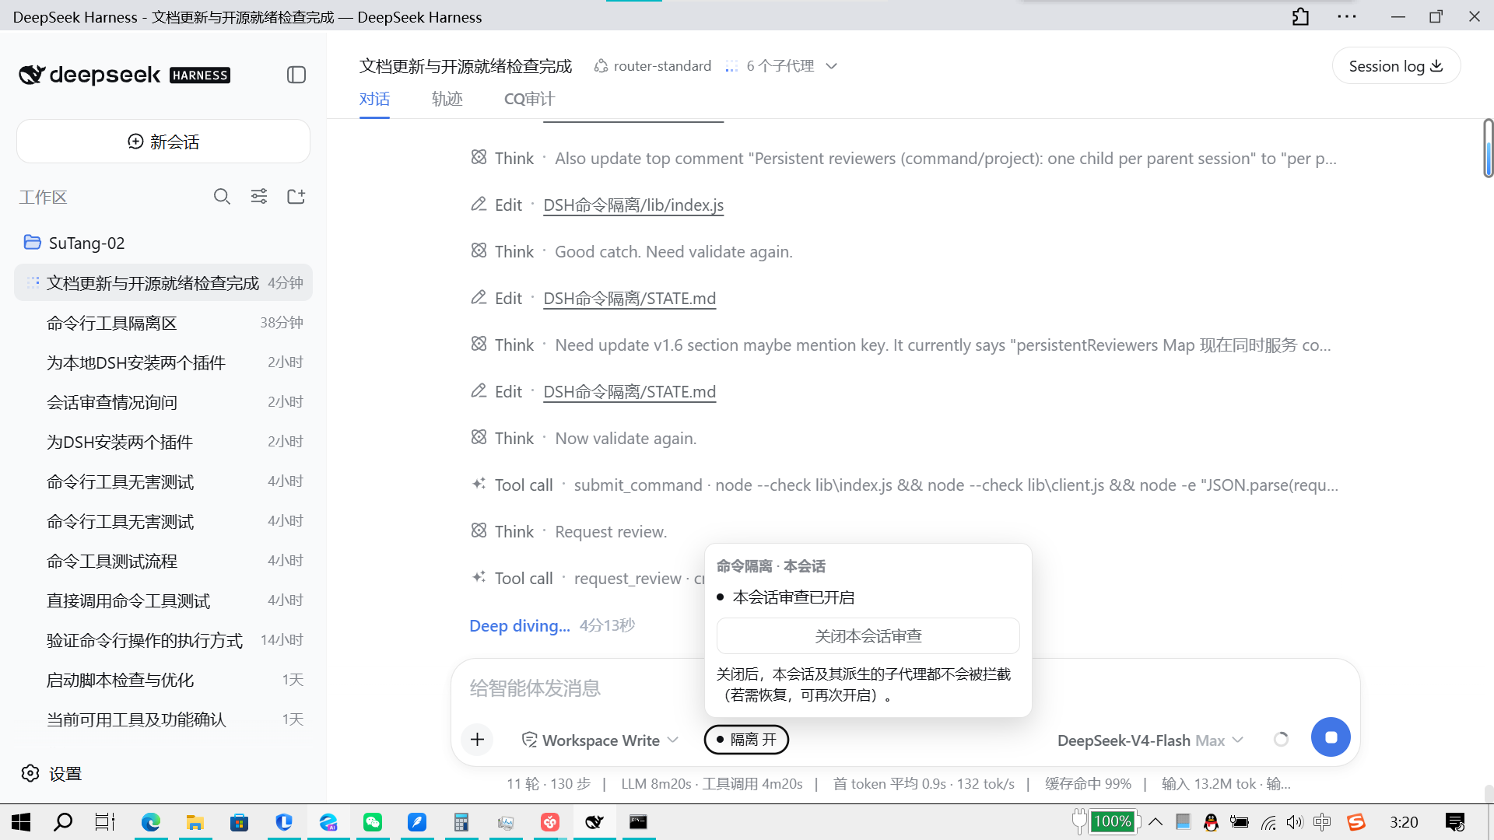
Task: Open the terminal window taskbar icon
Action: click(x=638, y=822)
